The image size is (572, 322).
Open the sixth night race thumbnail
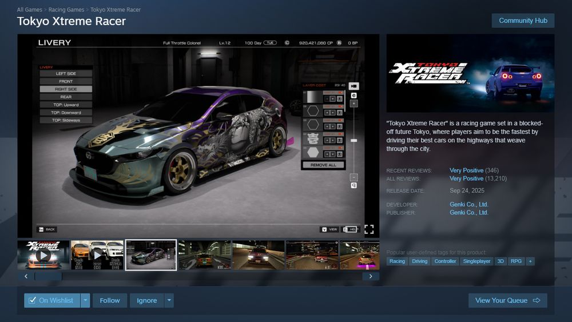pos(312,255)
